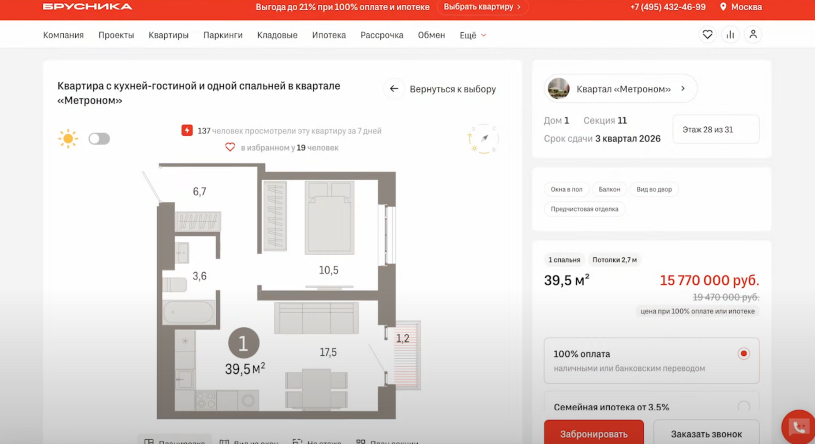Image resolution: width=815 pixels, height=444 pixels.
Task: Click the Выбрать квартиру banner button
Action: pyautogui.click(x=482, y=7)
